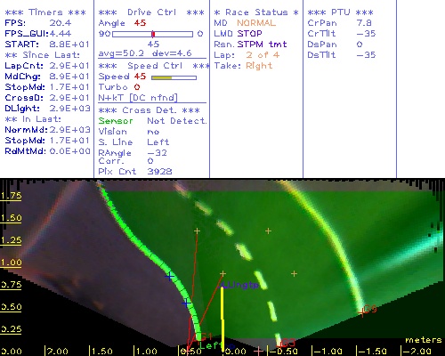Click the yellow Speed progress bar
445x356 pixels.
tap(174, 77)
